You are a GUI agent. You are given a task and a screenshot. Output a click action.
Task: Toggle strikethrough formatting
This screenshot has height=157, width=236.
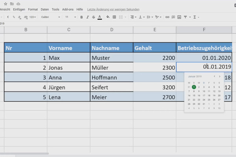tap(94, 17)
